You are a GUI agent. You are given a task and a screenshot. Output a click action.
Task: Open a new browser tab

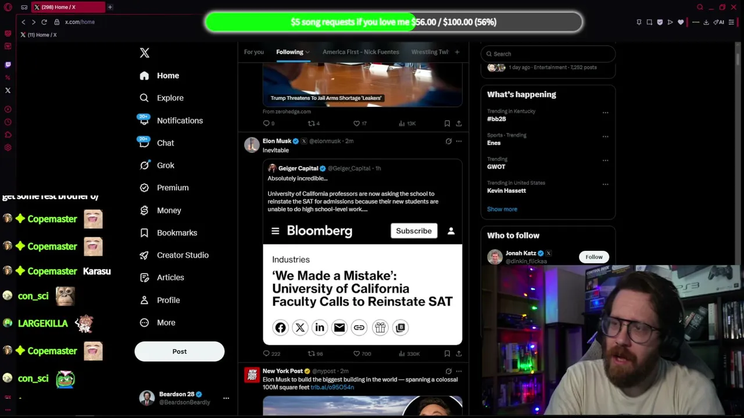pyautogui.click(x=110, y=7)
